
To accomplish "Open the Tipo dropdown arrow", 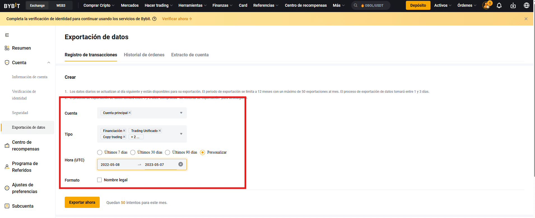I will tap(181, 134).
